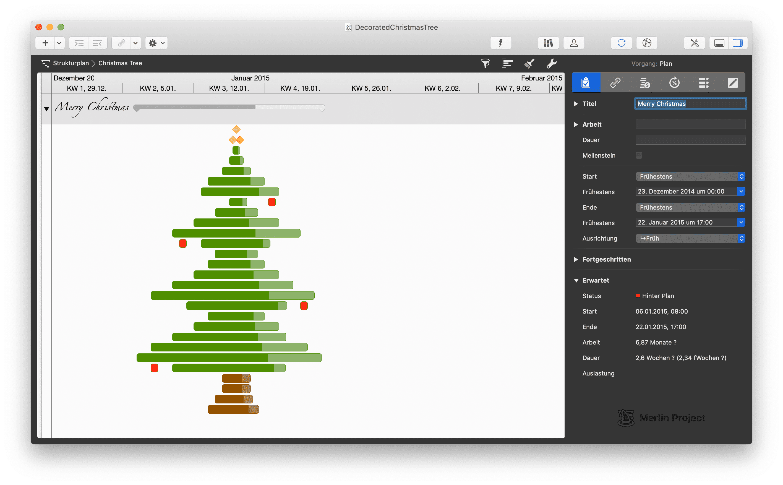
Task: Open the library icon in the toolbar
Action: 548,43
